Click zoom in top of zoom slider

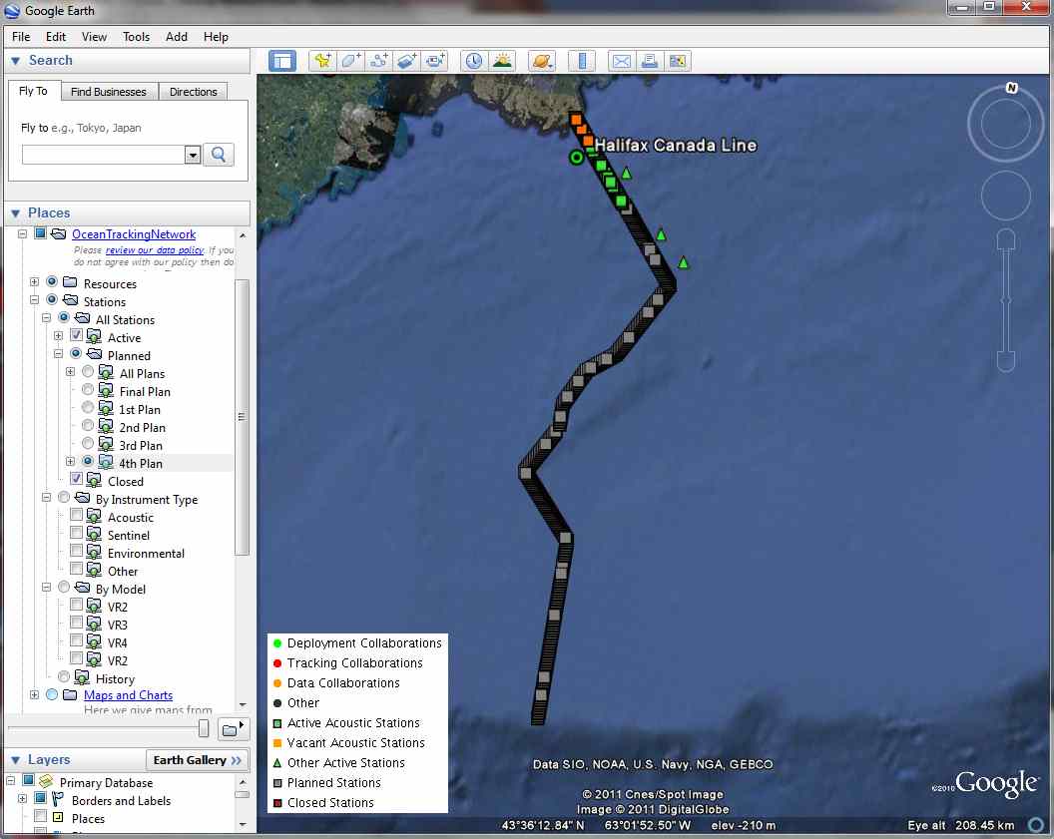1006,238
